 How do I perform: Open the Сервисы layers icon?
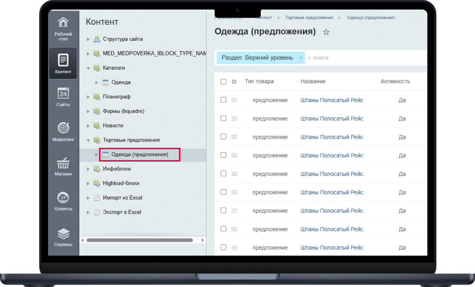[x=63, y=236]
